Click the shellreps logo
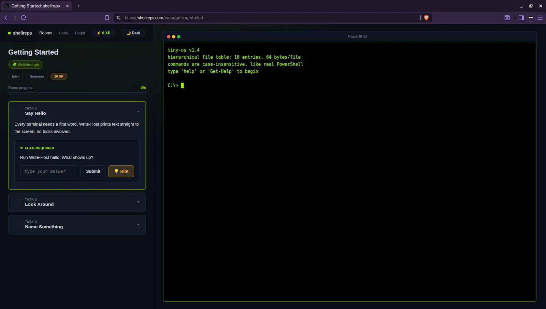This screenshot has height=309, width=546. [20, 33]
